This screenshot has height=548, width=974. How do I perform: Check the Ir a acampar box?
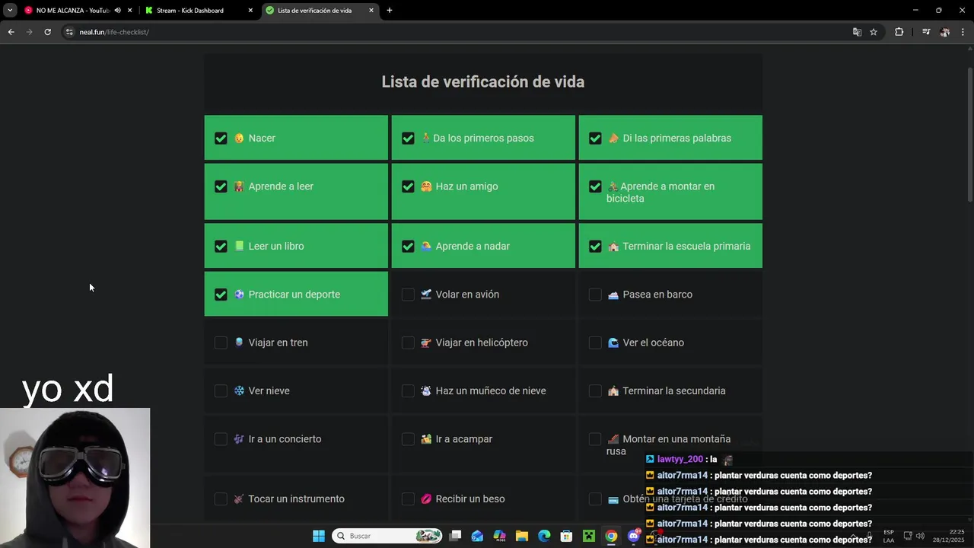(408, 438)
